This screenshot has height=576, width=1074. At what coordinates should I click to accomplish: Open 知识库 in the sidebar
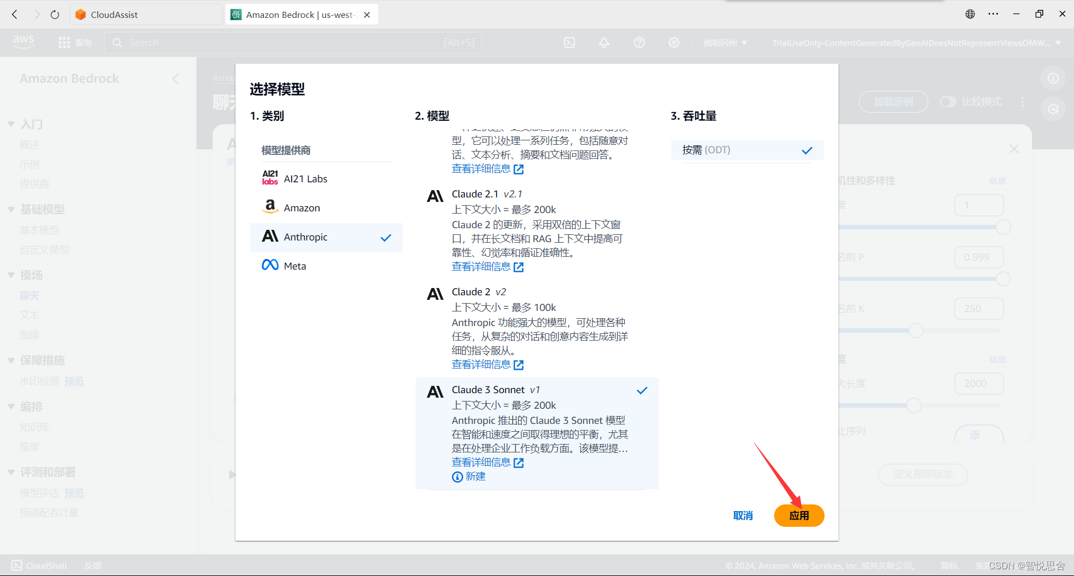(x=35, y=427)
